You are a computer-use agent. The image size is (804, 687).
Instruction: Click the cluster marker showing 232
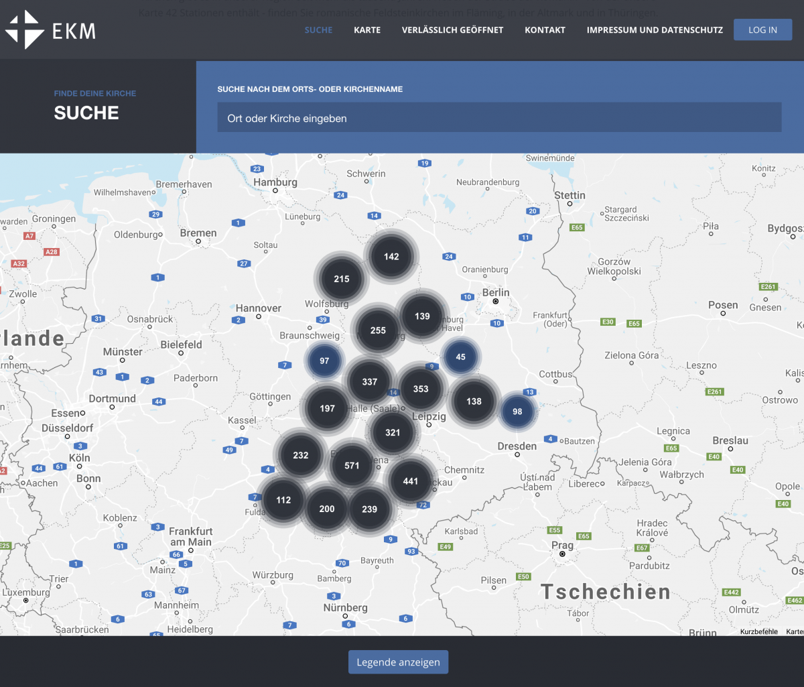[x=301, y=455]
